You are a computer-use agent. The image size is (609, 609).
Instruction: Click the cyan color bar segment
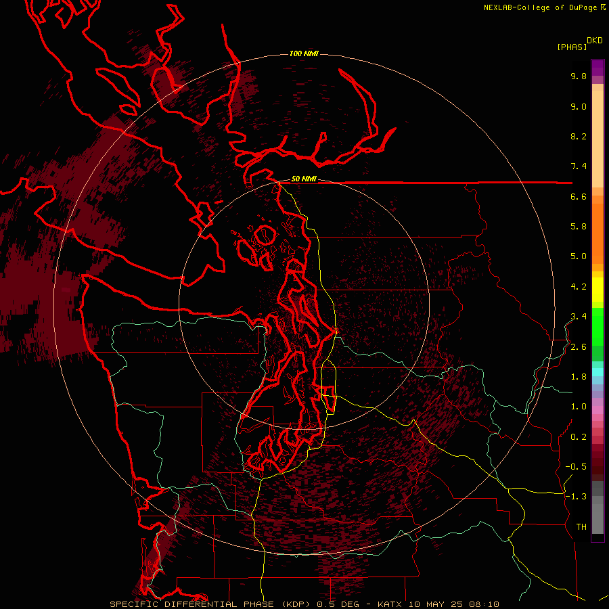click(597, 371)
